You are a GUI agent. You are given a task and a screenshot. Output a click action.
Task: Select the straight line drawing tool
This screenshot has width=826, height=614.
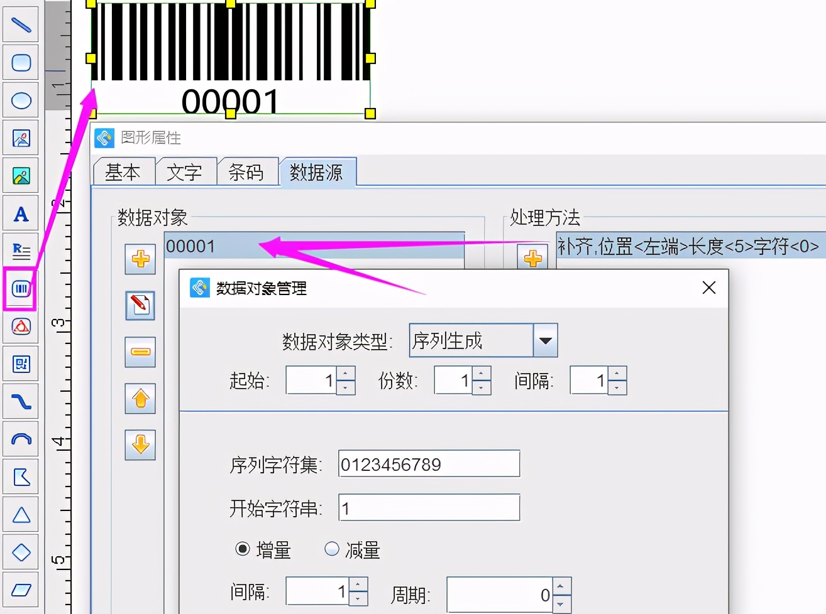tap(21, 25)
